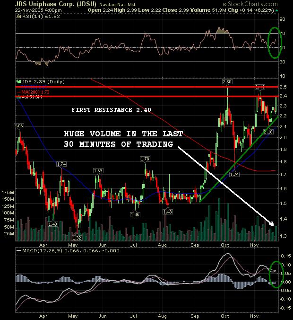This screenshot has width=293, height=320.
Task: Click the High 2.39 value in the header
Action: coord(125,10)
